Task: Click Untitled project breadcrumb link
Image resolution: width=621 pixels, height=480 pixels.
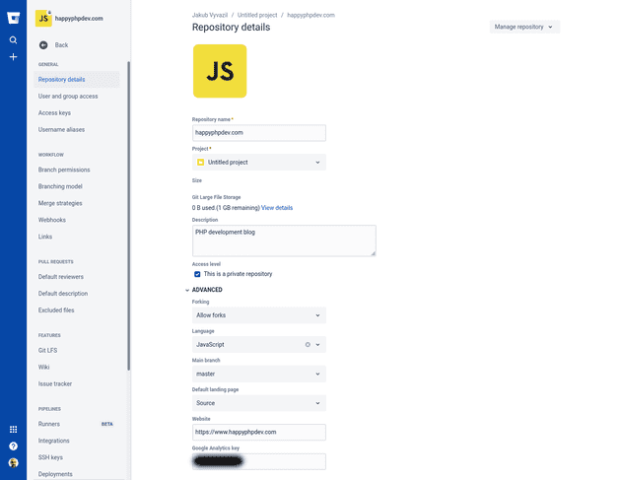Action: (x=257, y=15)
